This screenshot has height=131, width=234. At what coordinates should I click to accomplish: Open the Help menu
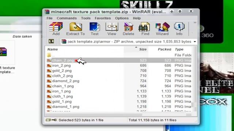tap(137, 18)
